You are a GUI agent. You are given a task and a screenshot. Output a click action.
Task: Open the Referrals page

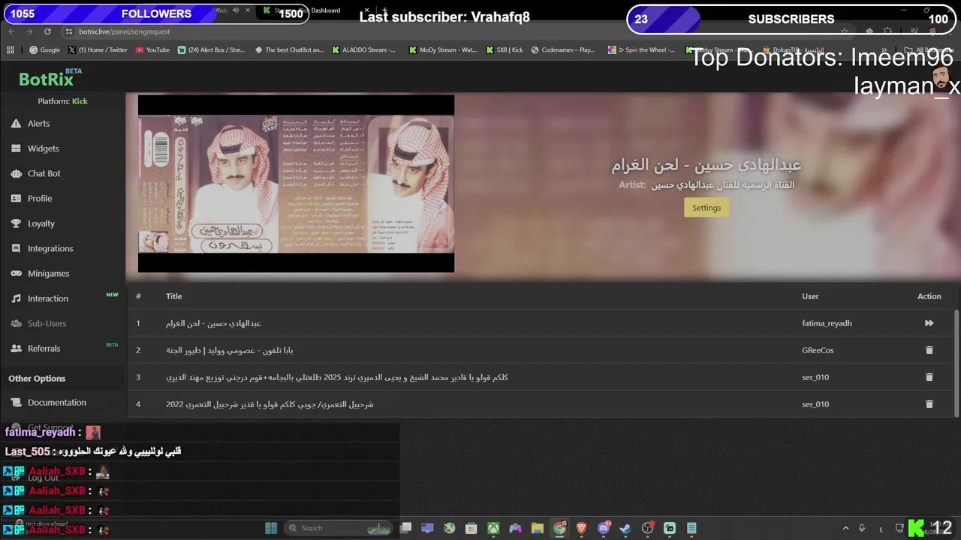tap(44, 349)
